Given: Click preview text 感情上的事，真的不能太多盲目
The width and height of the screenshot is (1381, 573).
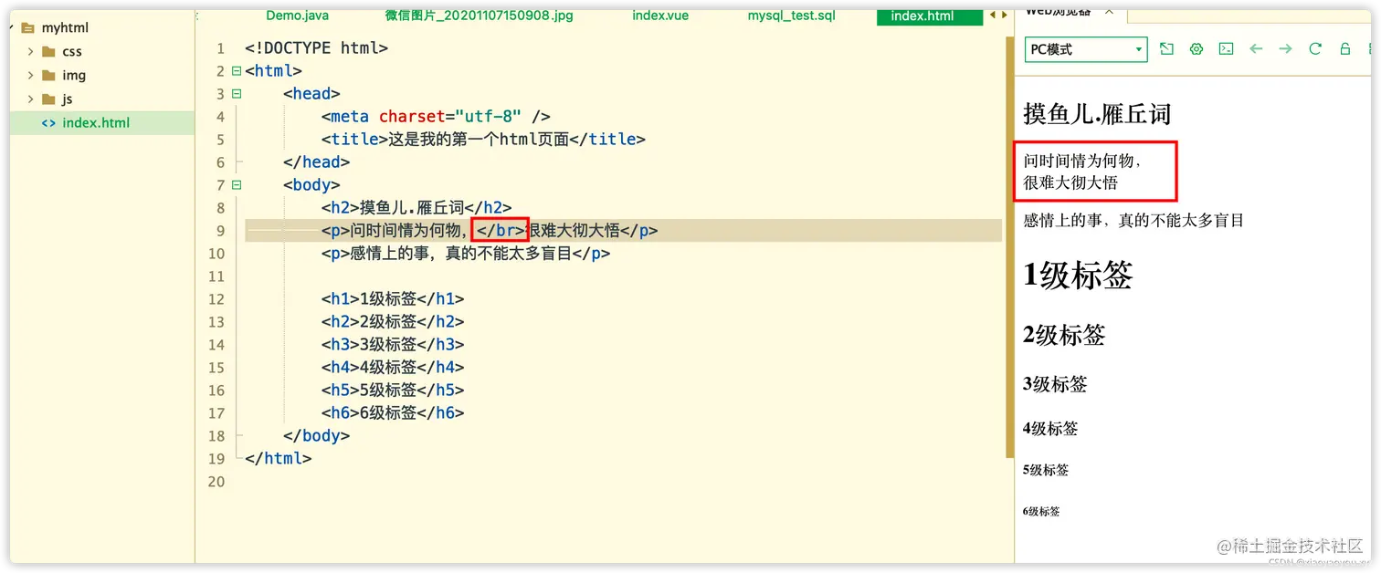Looking at the screenshot, I should click(1133, 220).
